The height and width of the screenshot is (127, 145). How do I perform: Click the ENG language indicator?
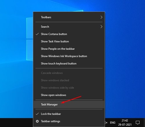pyautogui.click(x=113, y=123)
